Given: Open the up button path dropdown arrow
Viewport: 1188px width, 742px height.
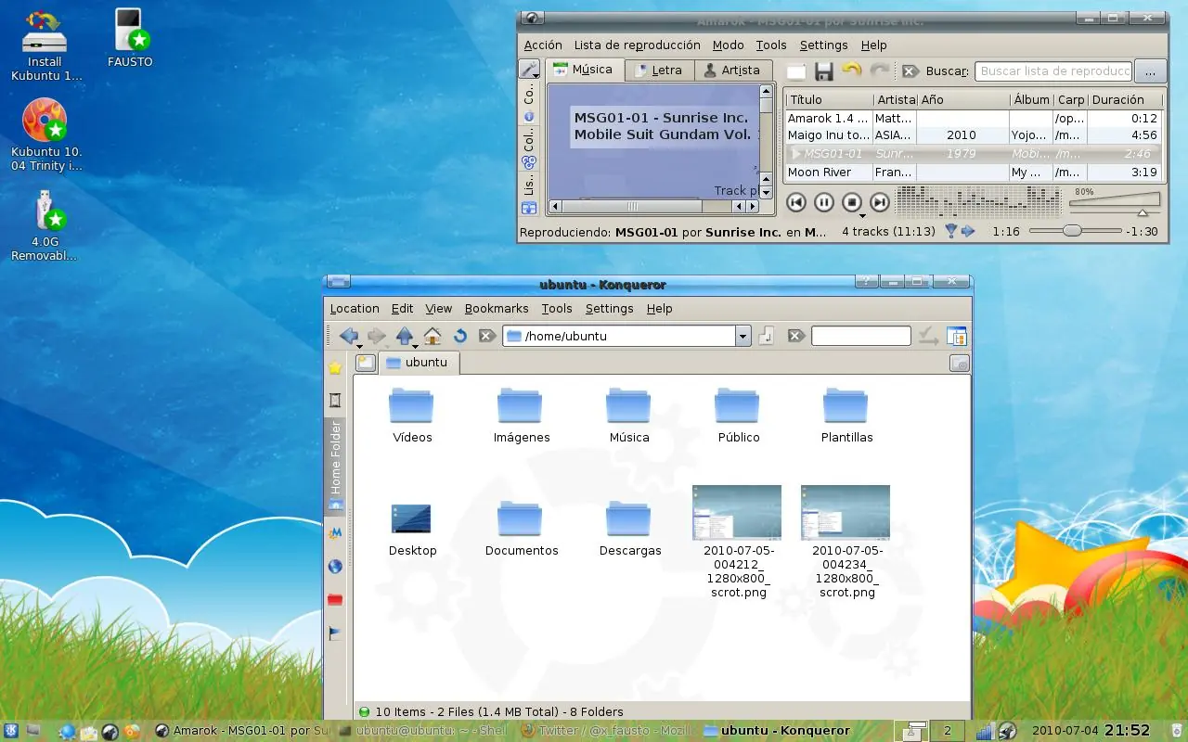Looking at the screenshot, I should (x=415, y=346).
